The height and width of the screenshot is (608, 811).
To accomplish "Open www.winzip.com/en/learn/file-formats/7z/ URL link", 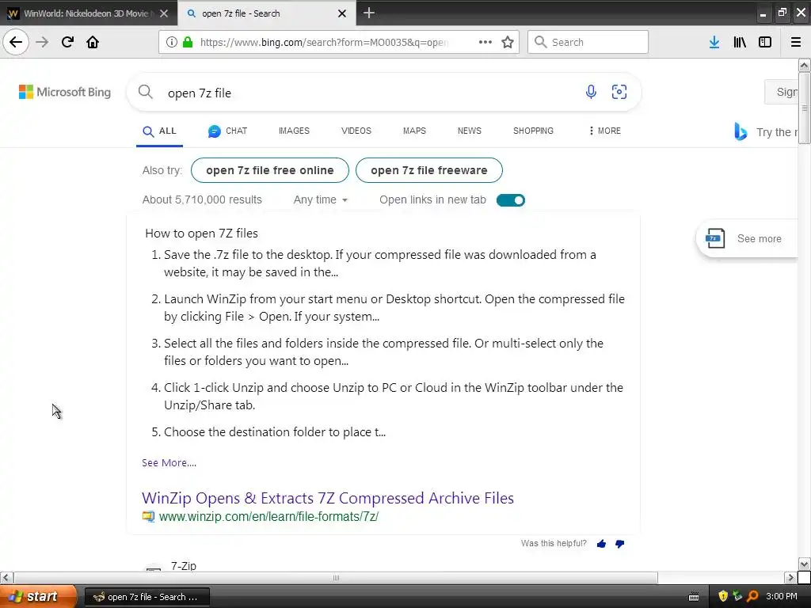I will click(x=269, y=516).
